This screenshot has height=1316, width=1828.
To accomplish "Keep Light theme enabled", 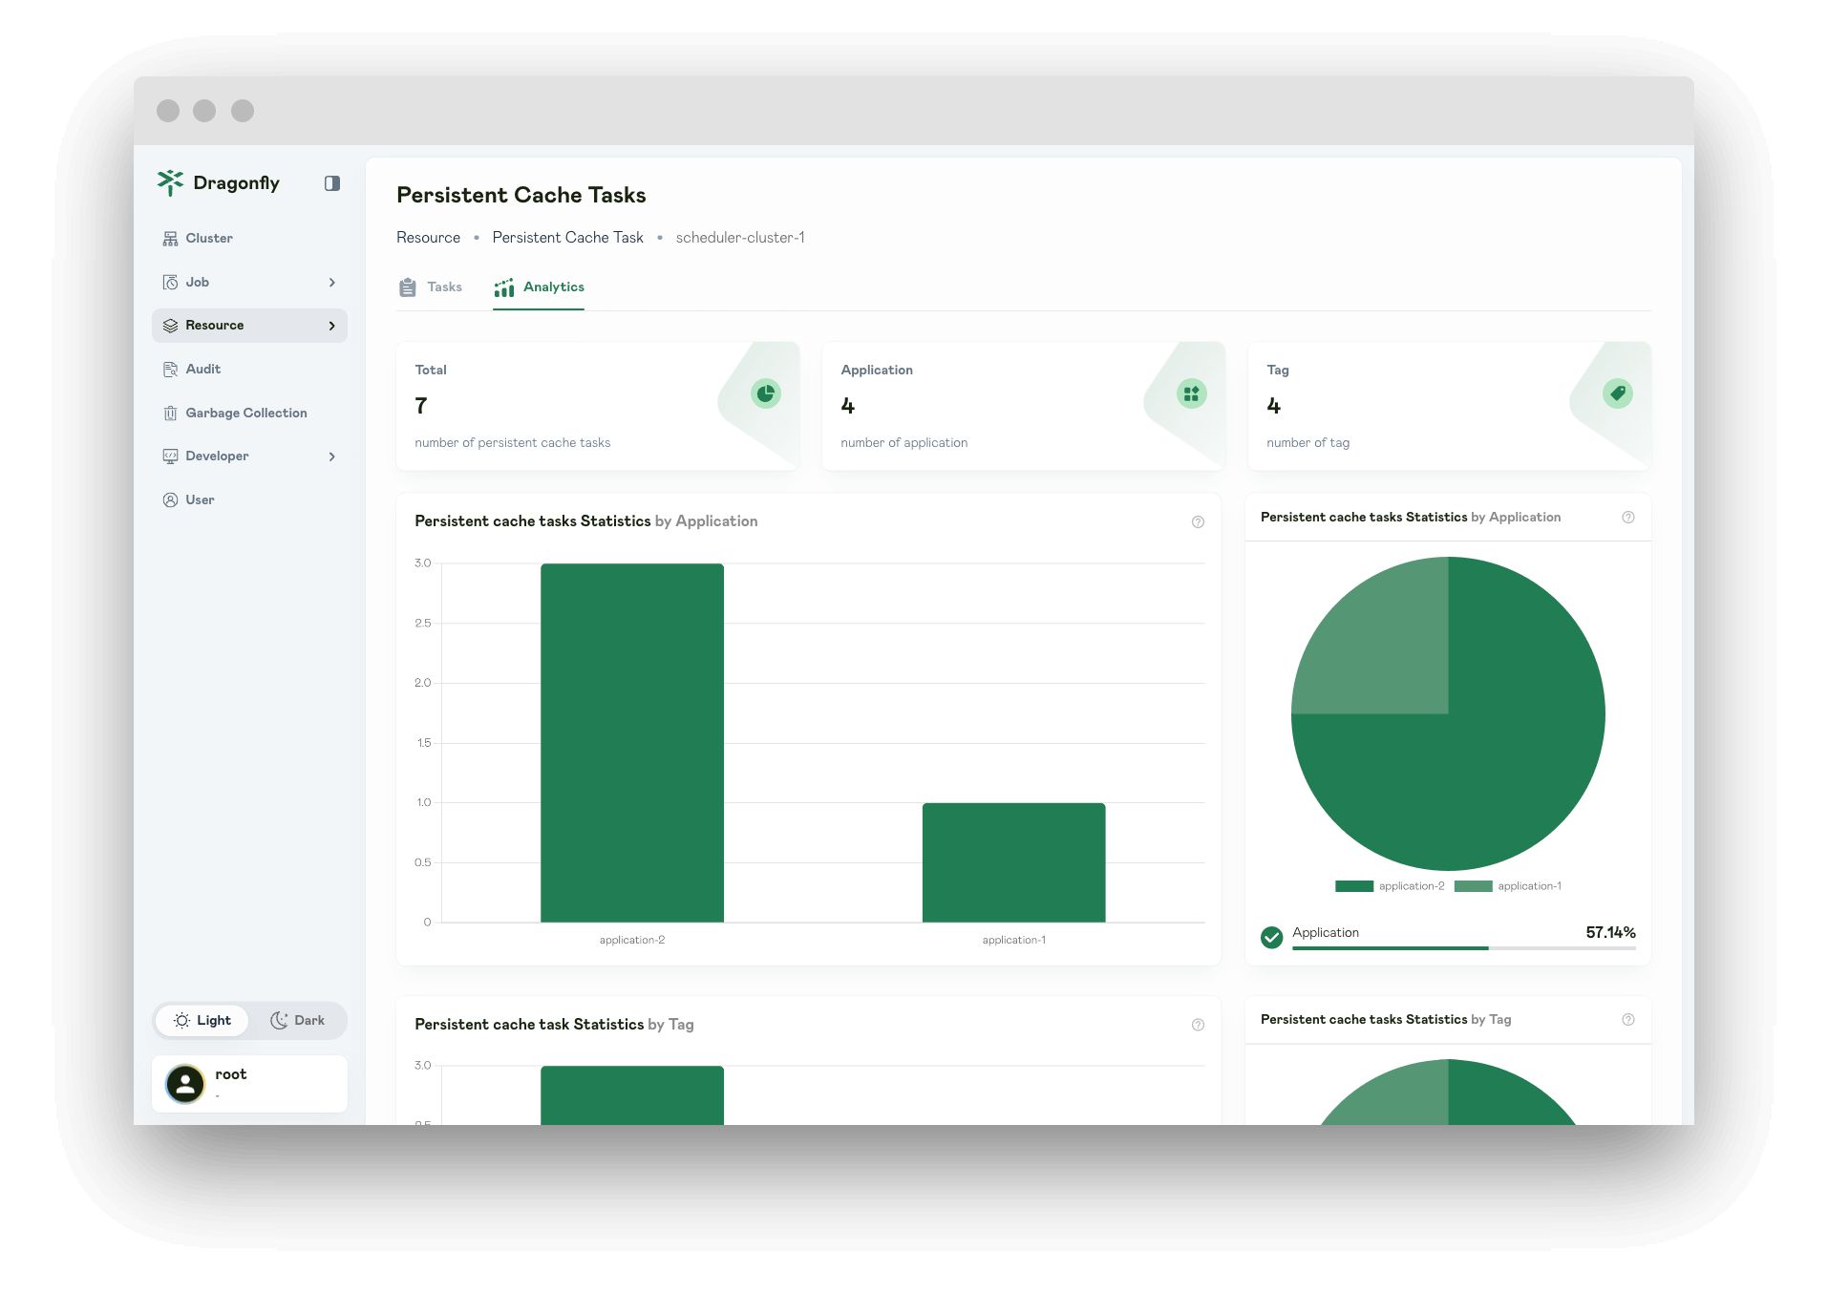I will tap(201, 1020).
